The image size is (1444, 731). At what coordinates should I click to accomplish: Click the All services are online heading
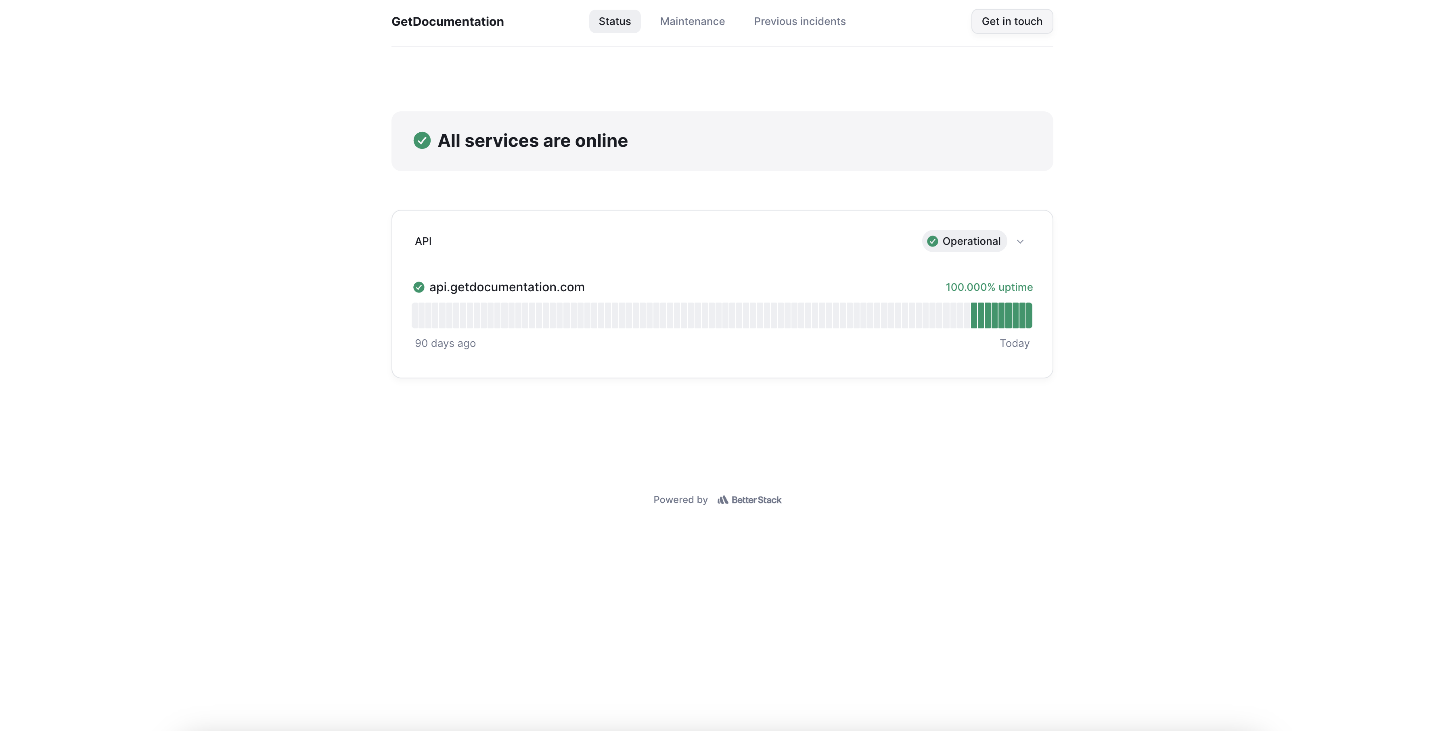tap(532, 141)
